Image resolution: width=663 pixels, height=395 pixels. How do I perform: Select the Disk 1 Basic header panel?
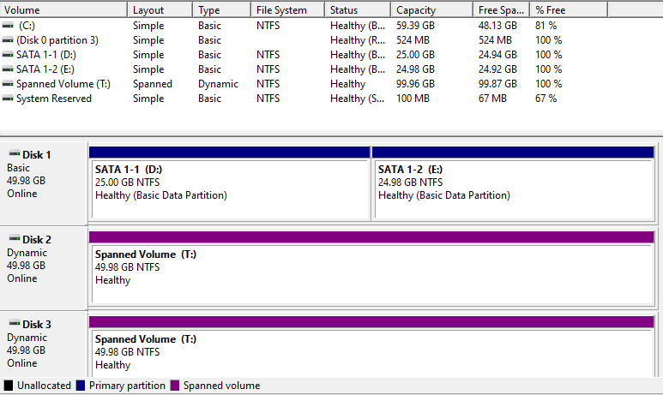44,183
